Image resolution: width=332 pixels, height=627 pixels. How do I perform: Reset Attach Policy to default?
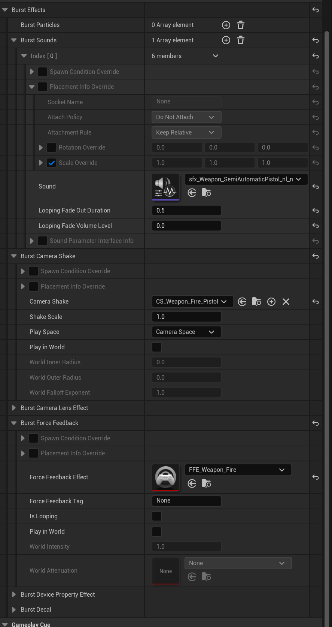coord(316,117)
